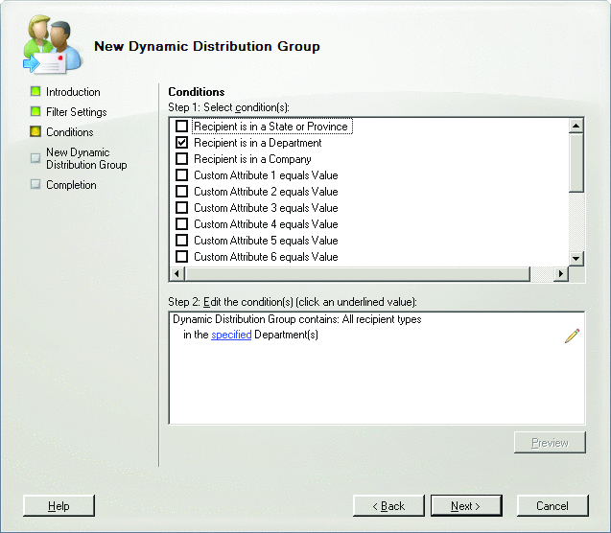Go back with the Back button
Screen dimensions: 611x533
click(388, 505)
